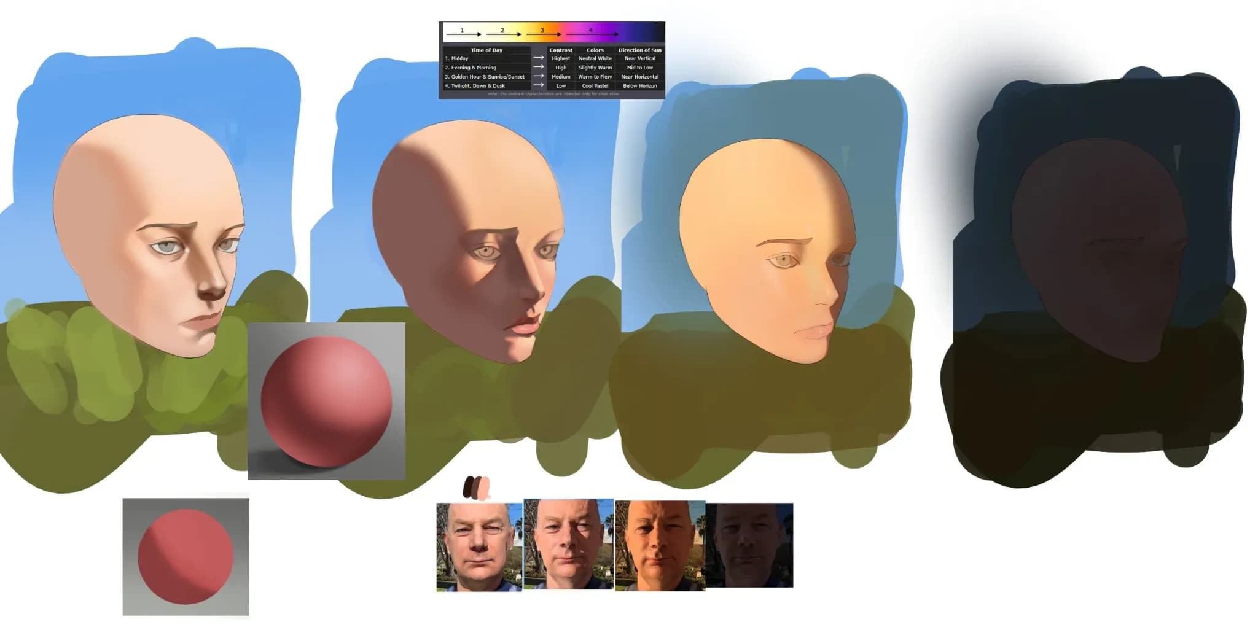Click the orange sunset reference photo of man
This screenshot has width=1258, height=630.
(x=660, y=546)
